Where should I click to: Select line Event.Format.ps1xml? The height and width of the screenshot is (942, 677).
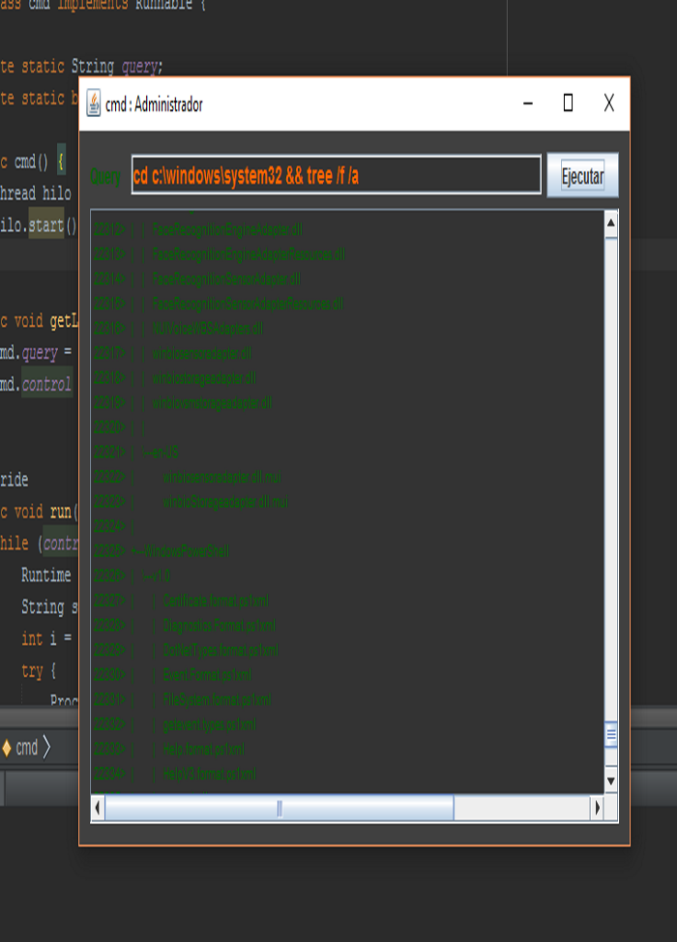pyautogui.click(x=207, y=675)
